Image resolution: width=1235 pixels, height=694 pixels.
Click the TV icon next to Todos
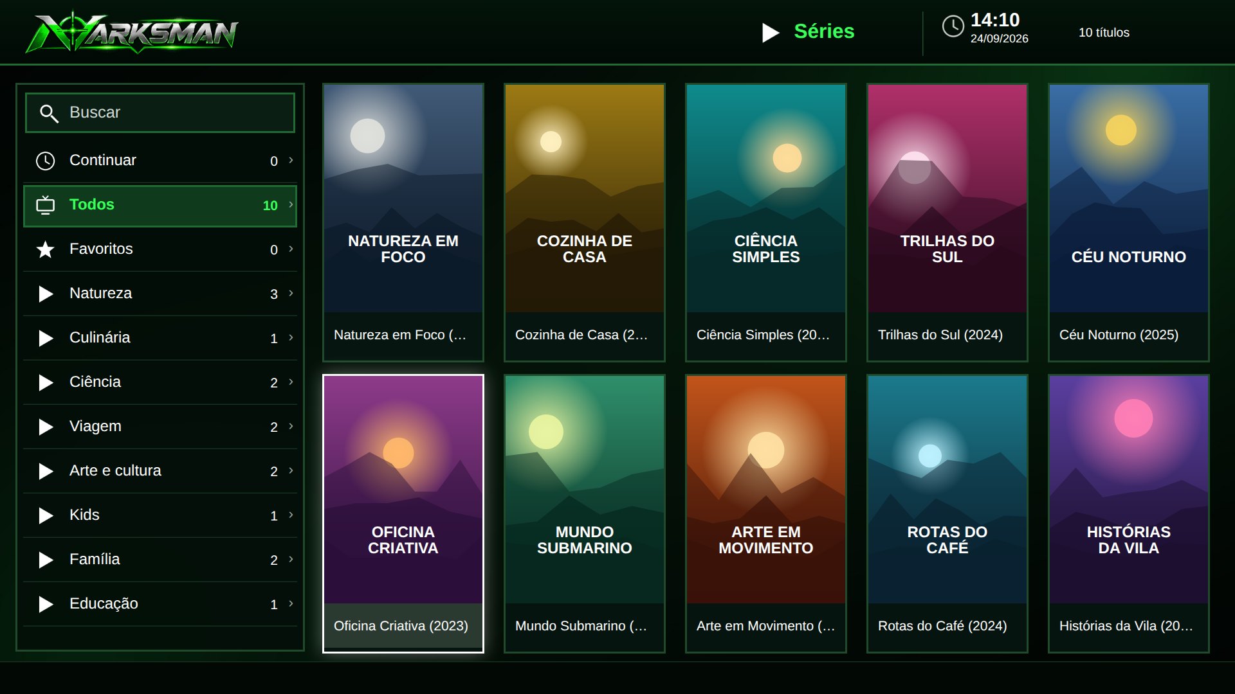[x=45, y=205]
